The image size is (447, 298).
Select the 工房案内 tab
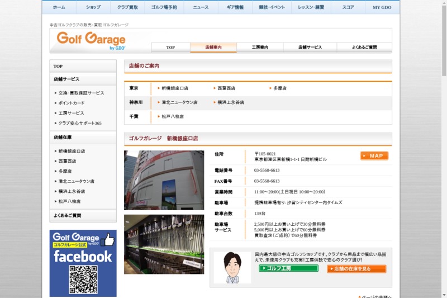[x=260, y=48]
